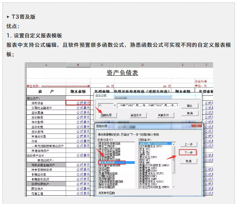The height and width of the screenshot is (204, 237).
Task: Click 上一步 in the function wizard
Action: [x=188, y=144]
